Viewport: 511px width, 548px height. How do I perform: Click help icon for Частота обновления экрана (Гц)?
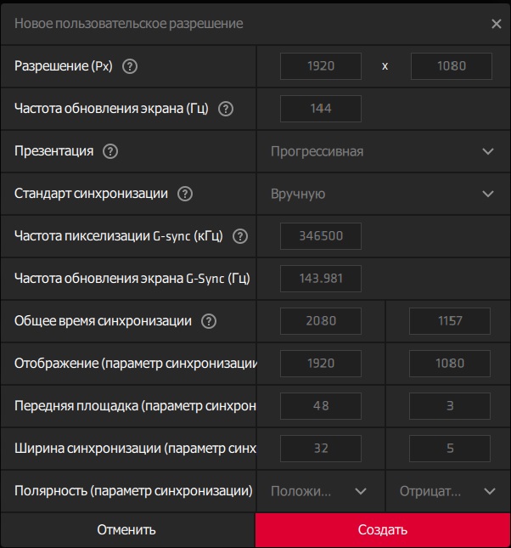226,109
